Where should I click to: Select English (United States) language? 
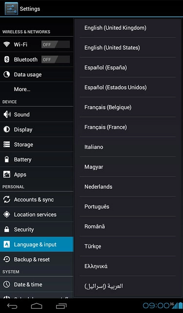(x=128, y=47)
